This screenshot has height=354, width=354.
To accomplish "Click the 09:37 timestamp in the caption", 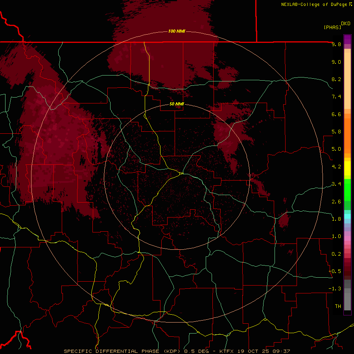I will [x=281, y=351].
